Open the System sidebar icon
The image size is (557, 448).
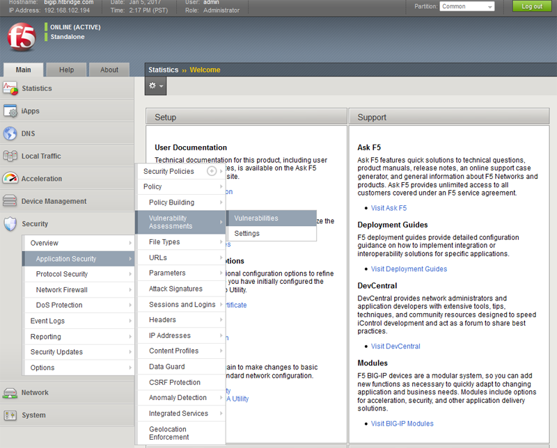[x=10, y=415]
